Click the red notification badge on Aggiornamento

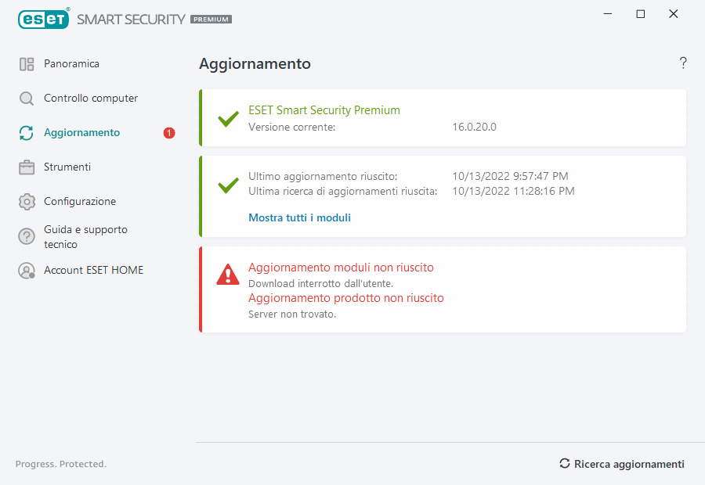pyautogui.click(x=169, y=133)
